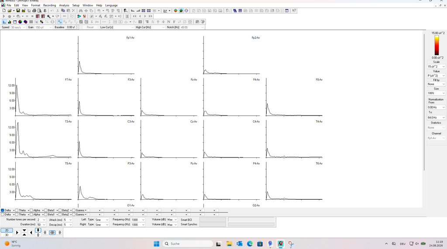The width and height of the screenshot is (447, 249).
Task: Check Delta in the lower band row
Action: point(3,215)
